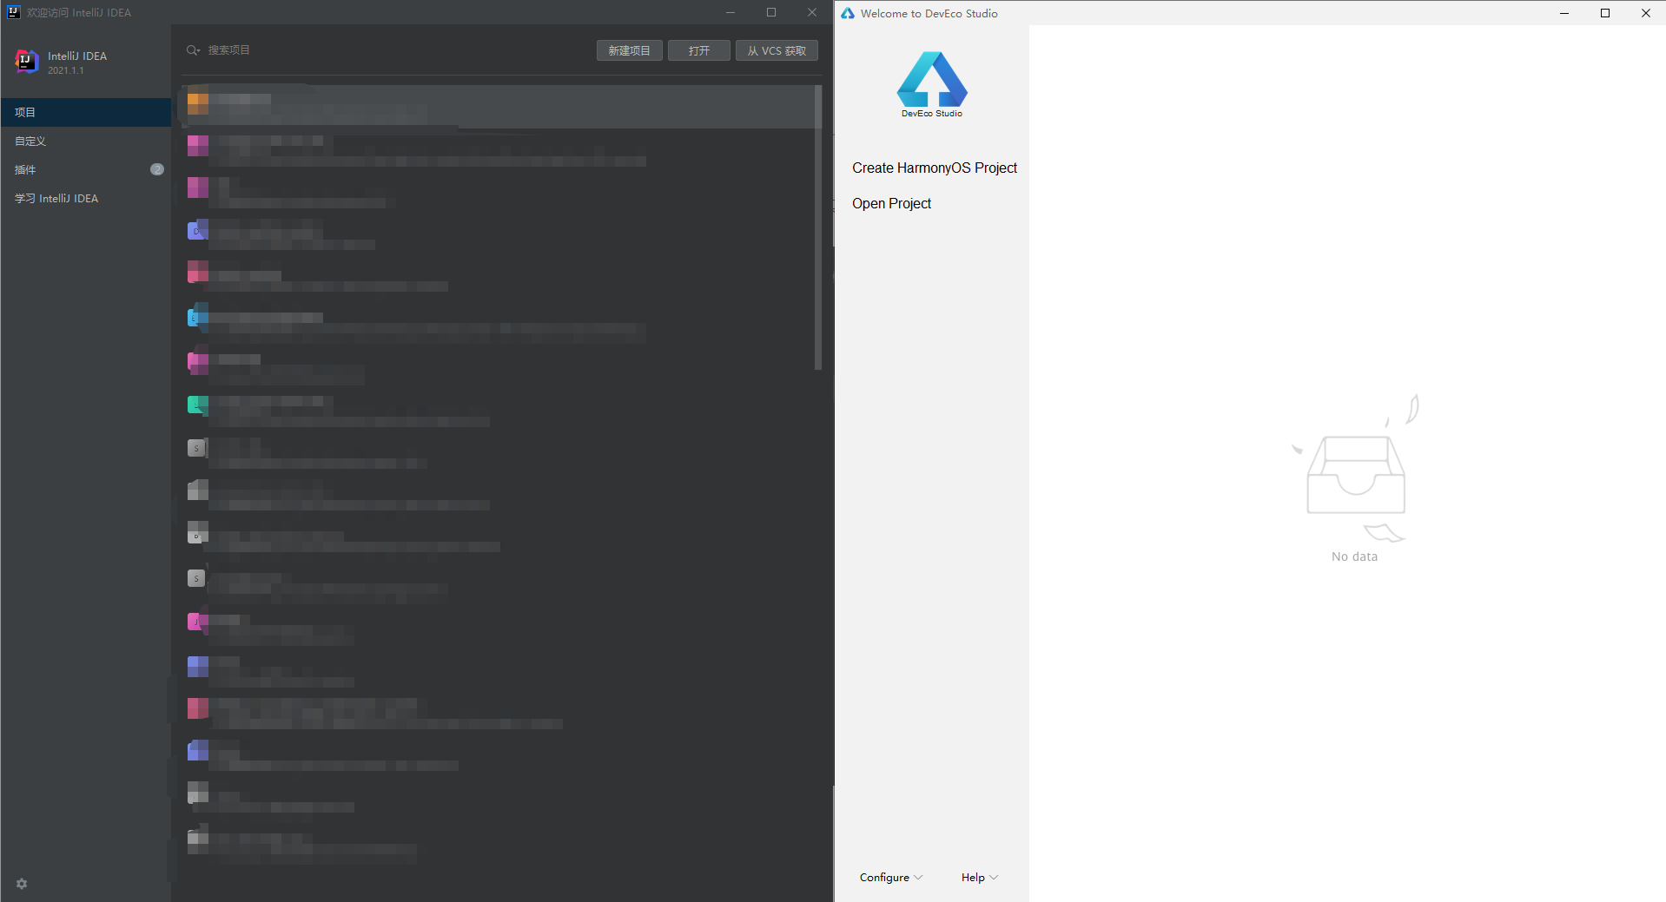The image size is (1666, 902).
Task: Click the IntelliJ IDEA icon in its title bar
Action: 12,12
